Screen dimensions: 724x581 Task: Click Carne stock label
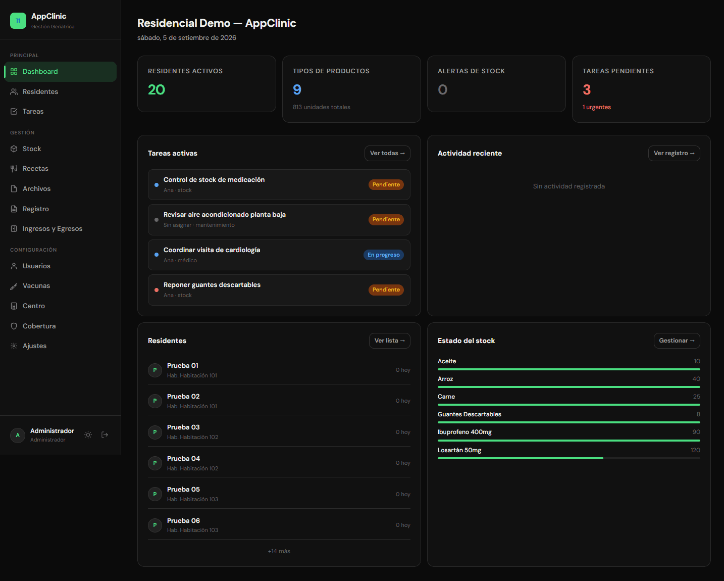pyautogui.click(x=446, y=397)
